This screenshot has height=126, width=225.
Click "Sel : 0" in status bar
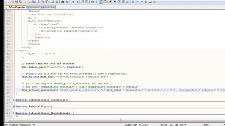[183, 125]
